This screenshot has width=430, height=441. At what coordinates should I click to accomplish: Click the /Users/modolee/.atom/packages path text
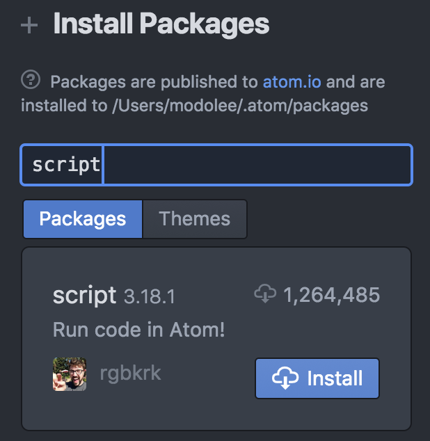coord(240,106)
